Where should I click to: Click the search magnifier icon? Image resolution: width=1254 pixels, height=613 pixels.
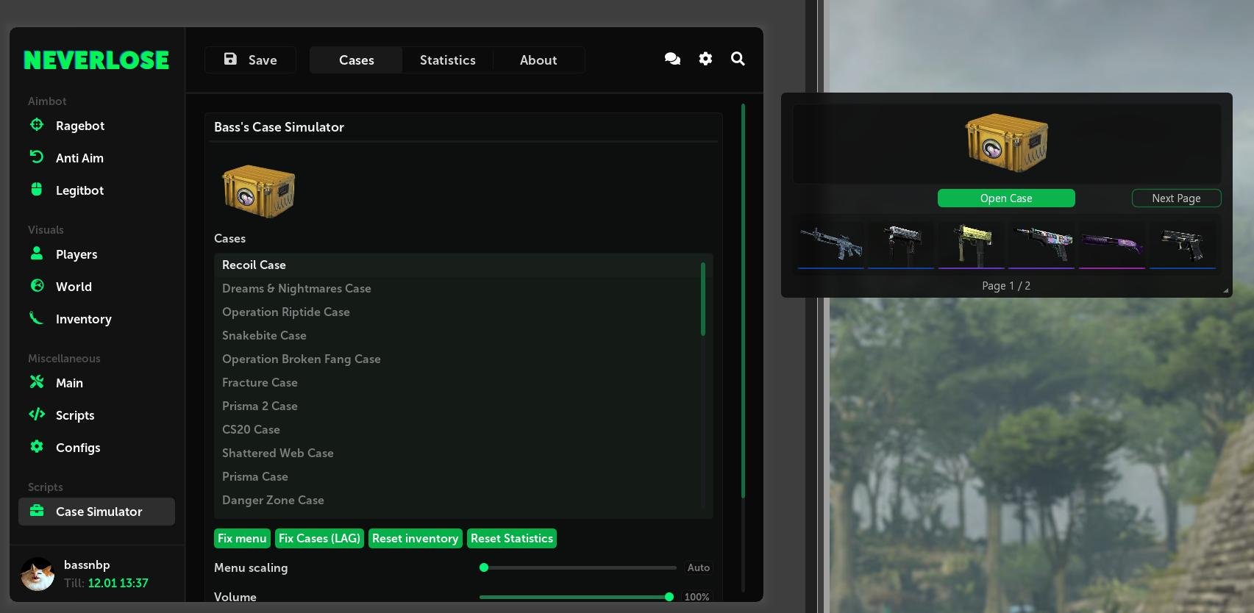(x=738, y=59)
